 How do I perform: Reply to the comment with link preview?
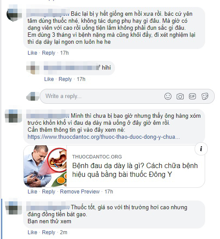coord(49,192)
